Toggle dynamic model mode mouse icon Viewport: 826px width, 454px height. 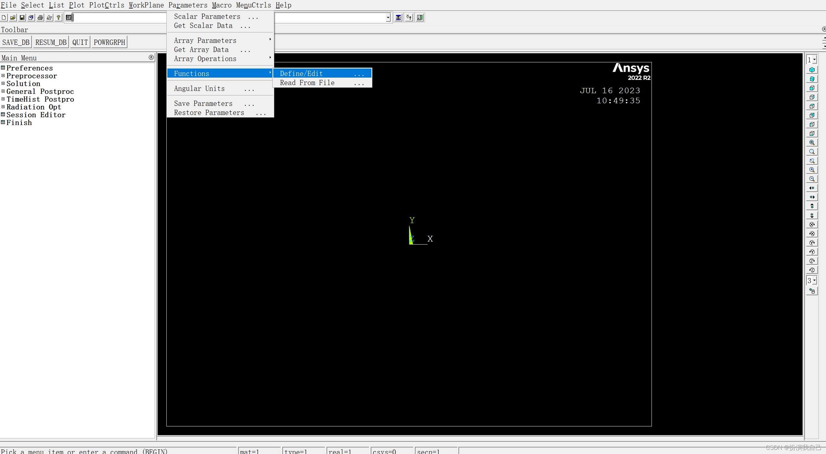pos(812,291)
